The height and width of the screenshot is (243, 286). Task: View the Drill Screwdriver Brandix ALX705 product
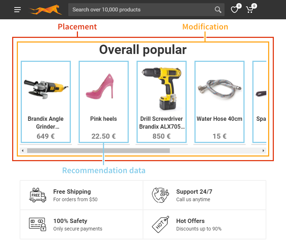(161, 102)
